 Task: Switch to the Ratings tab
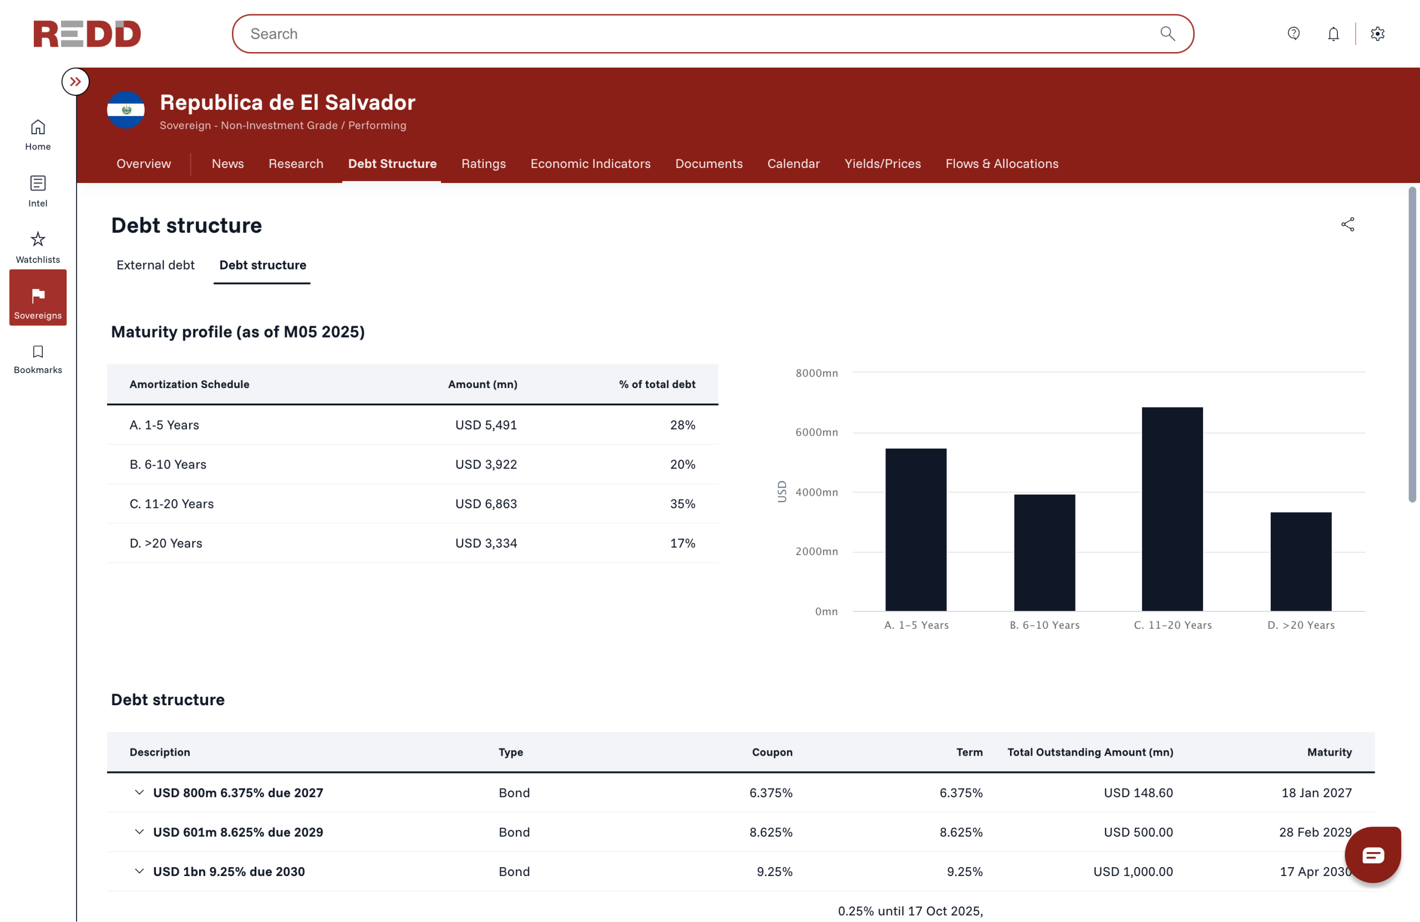483,164
